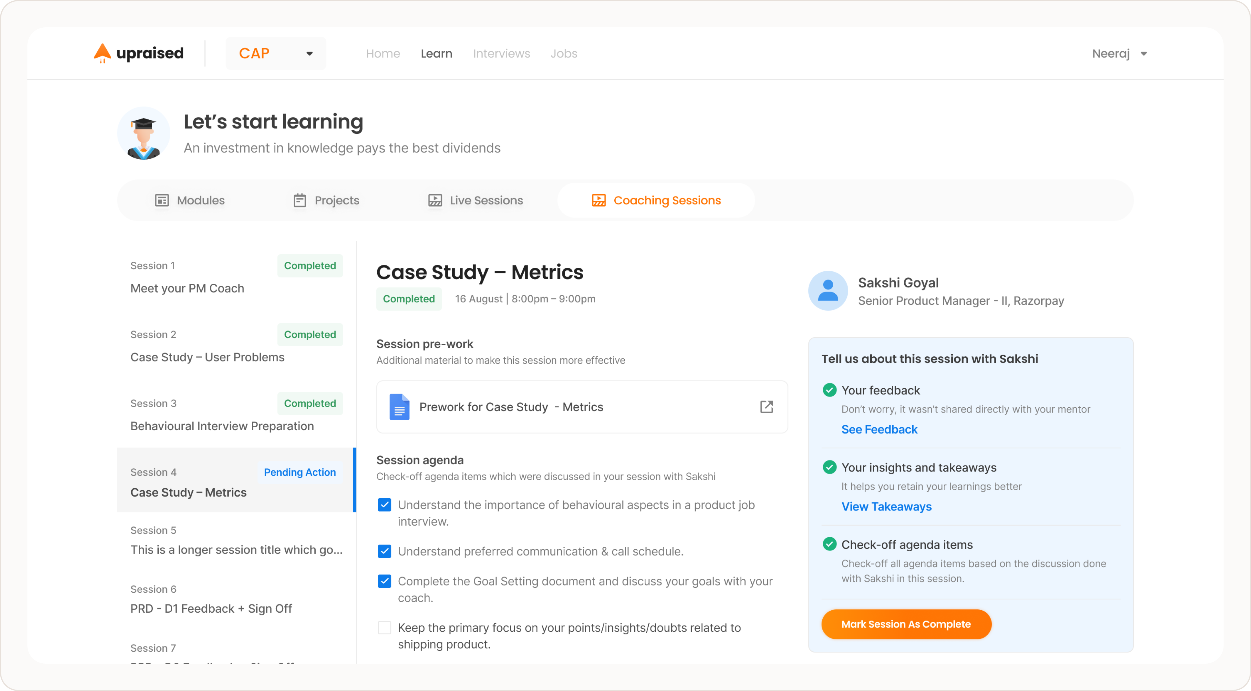Click the Completed badge on Session 1
The height and width of the screenshot is (691, 1251).
[x=310, y=265]
